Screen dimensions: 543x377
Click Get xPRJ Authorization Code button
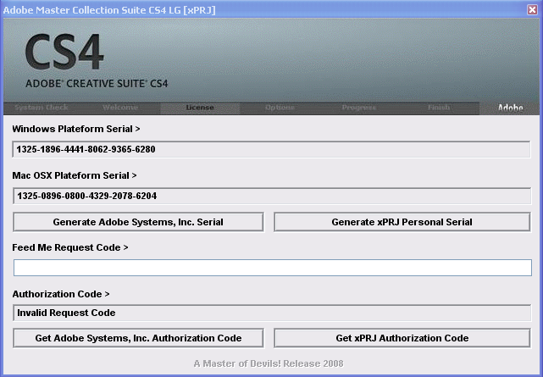[402, 338]
